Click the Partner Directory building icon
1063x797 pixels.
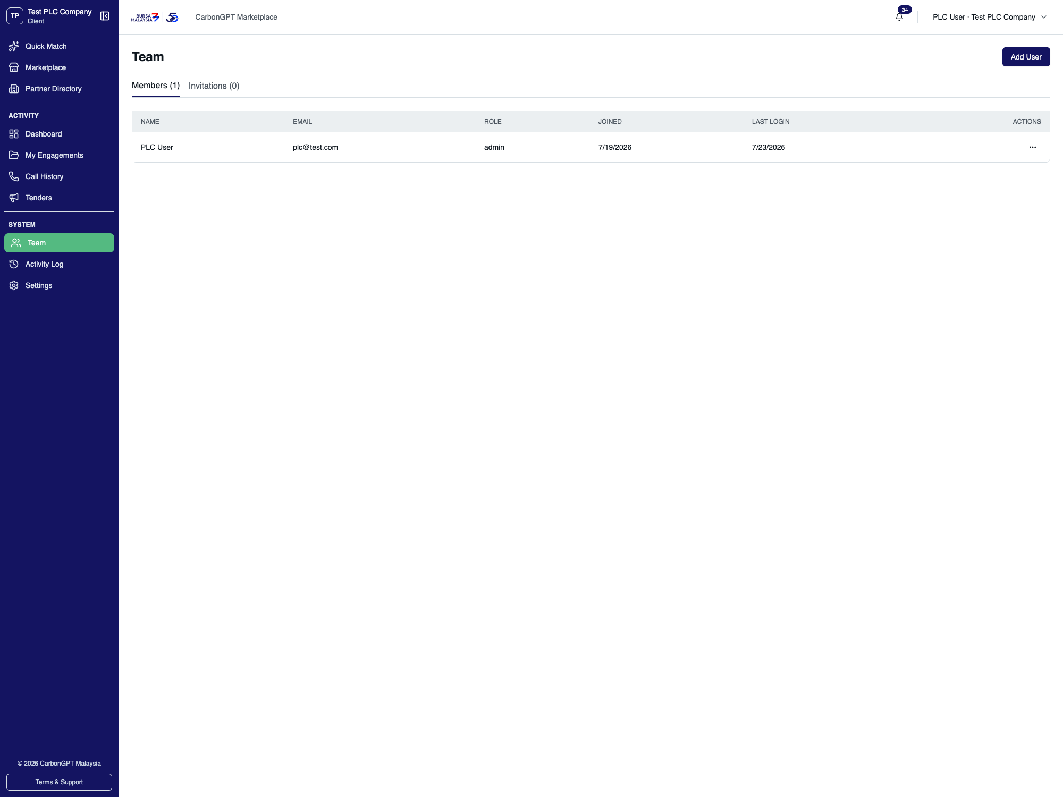point(14,89)
